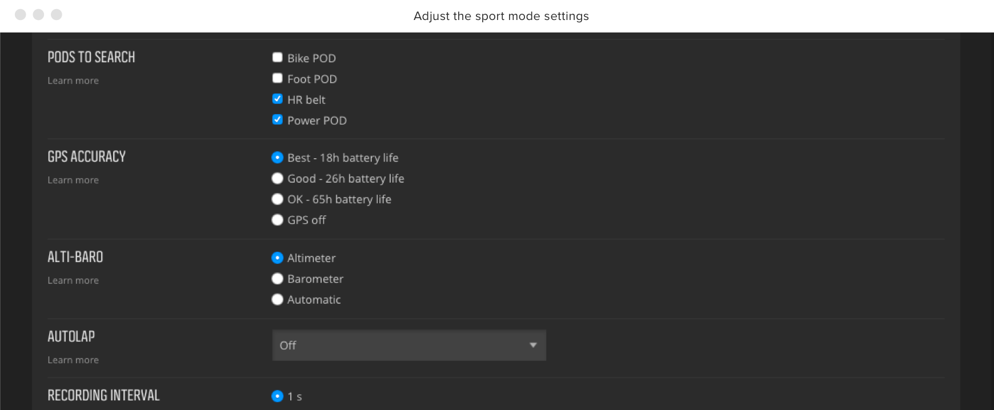Screen dimensions: 994x410
Task: Enable the Bike POD checkbox
Action: tap(278, 57)
